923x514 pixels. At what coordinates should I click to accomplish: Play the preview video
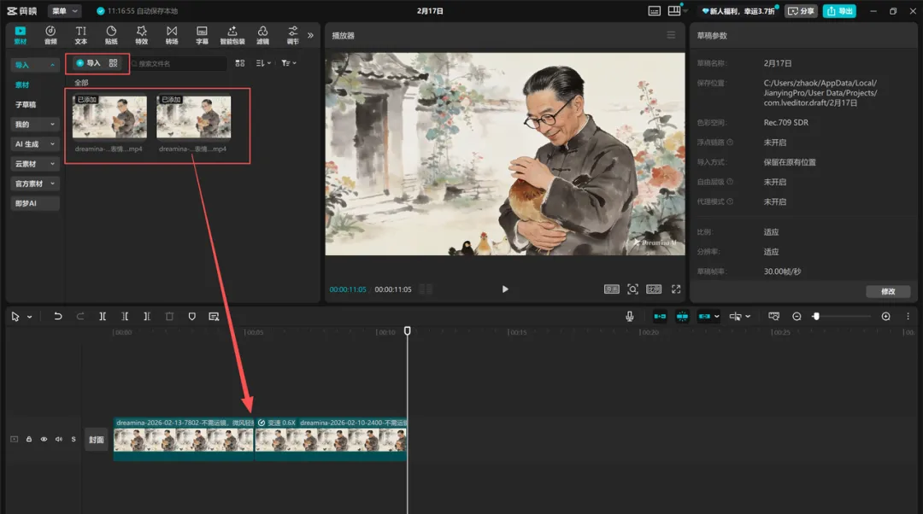pos(504,289)
